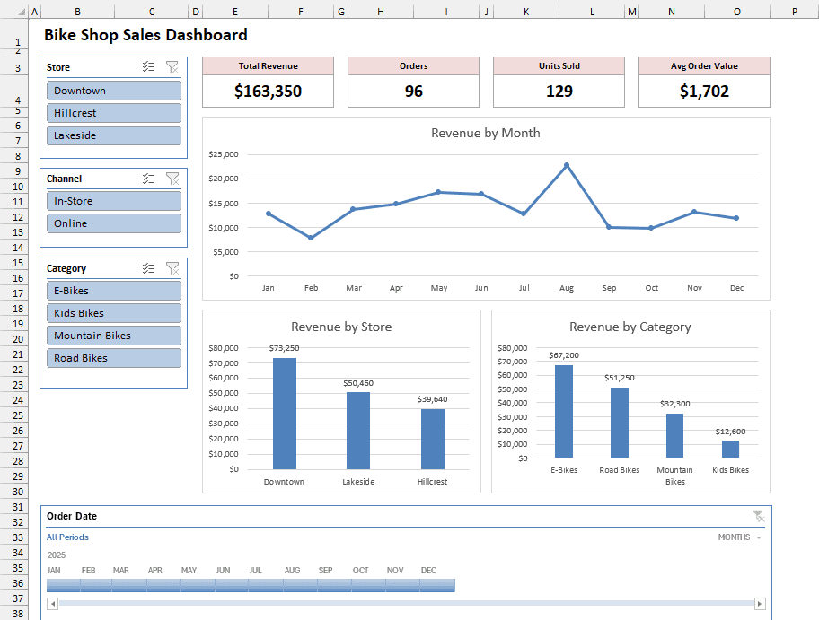Viewport: 819px width, 620px height.
Task: Select the Bike Shop Sales Dashboard title cell
Action: [x=145, y=34]
